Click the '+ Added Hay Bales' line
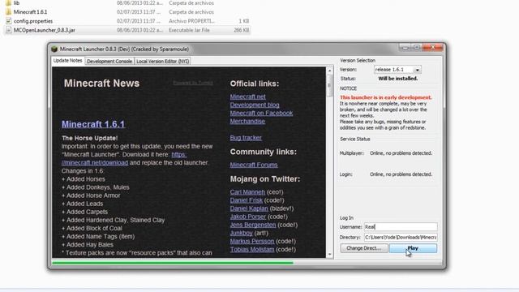 (x=88, y=245)
